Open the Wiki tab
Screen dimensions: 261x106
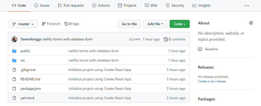pyautogui.click(x=151, y=6)
